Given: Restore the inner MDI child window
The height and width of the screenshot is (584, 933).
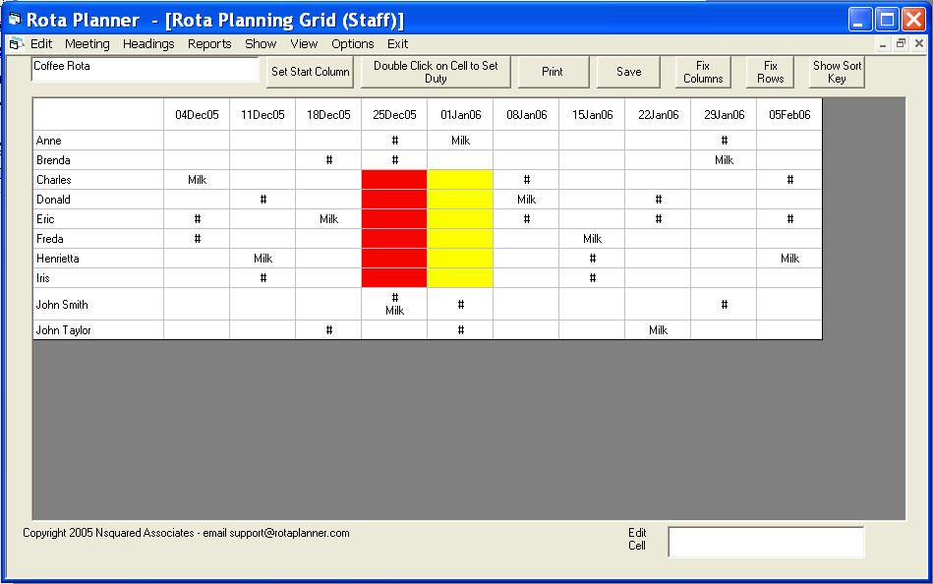Looking at the screenshot, I should [x=901, y=43].
